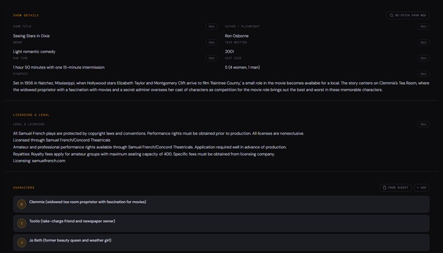Click author name 'Ron Osborne'
443x253 pixels.
(237, 36)
